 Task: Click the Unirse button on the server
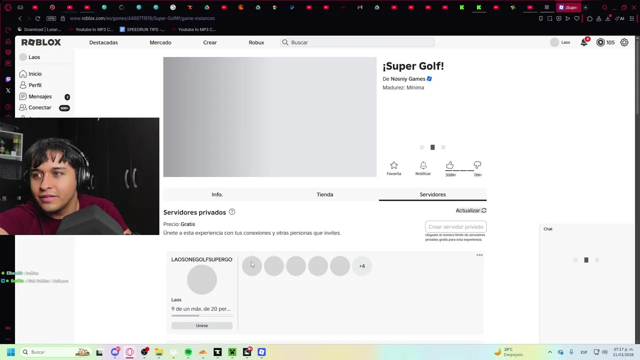pyautogui.click(x=202, y=325)
